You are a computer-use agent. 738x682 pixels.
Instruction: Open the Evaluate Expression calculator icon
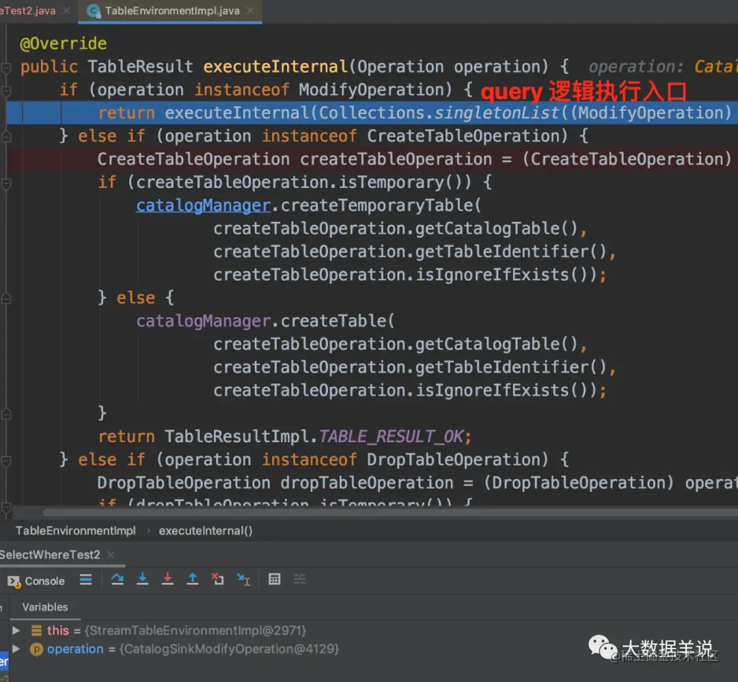pyautogui.click(x=275, y=579)
